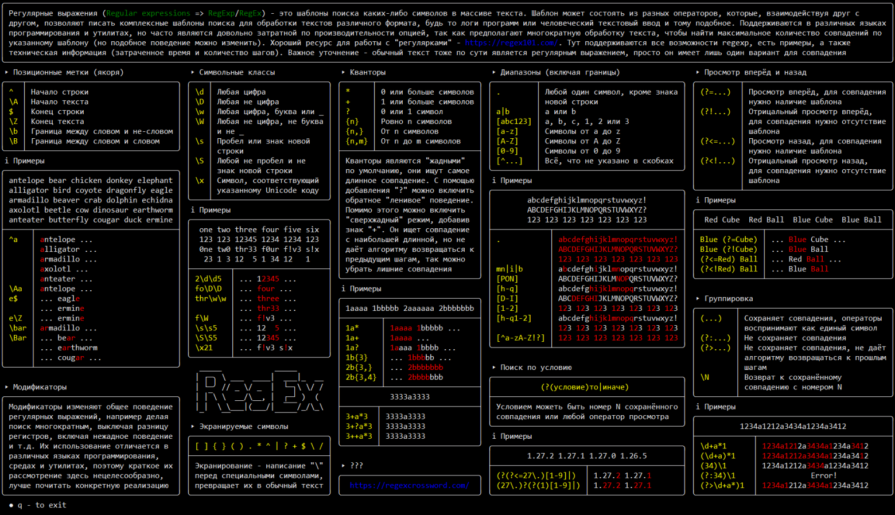Click the '(?=...)' lookahead entry
Screen dimensions: 895x515
(x=715, y=92)
